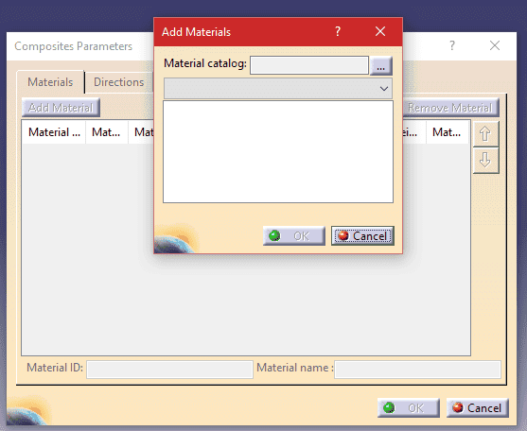Screen dimensions: 527x431
Task: Close the Add Materials dialog
Action: [380, 31]
